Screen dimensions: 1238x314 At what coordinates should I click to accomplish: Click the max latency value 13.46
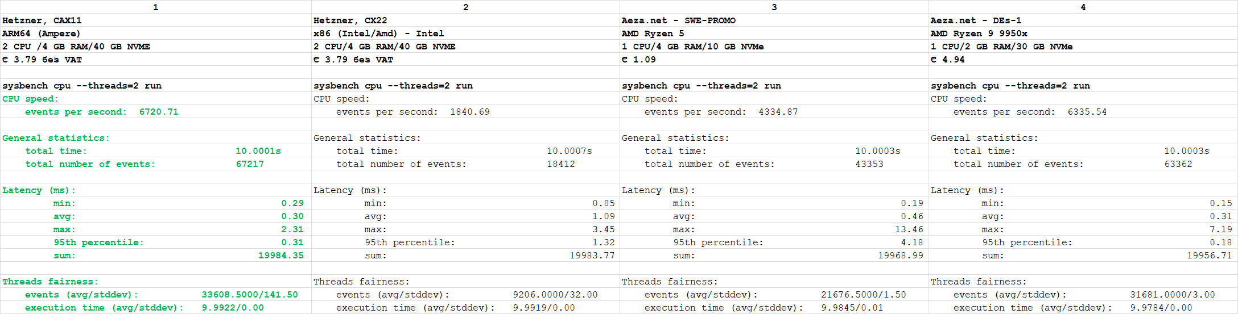tap(909, 229)
